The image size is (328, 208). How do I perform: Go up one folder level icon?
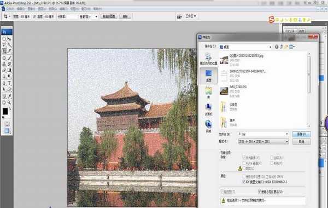282,47
